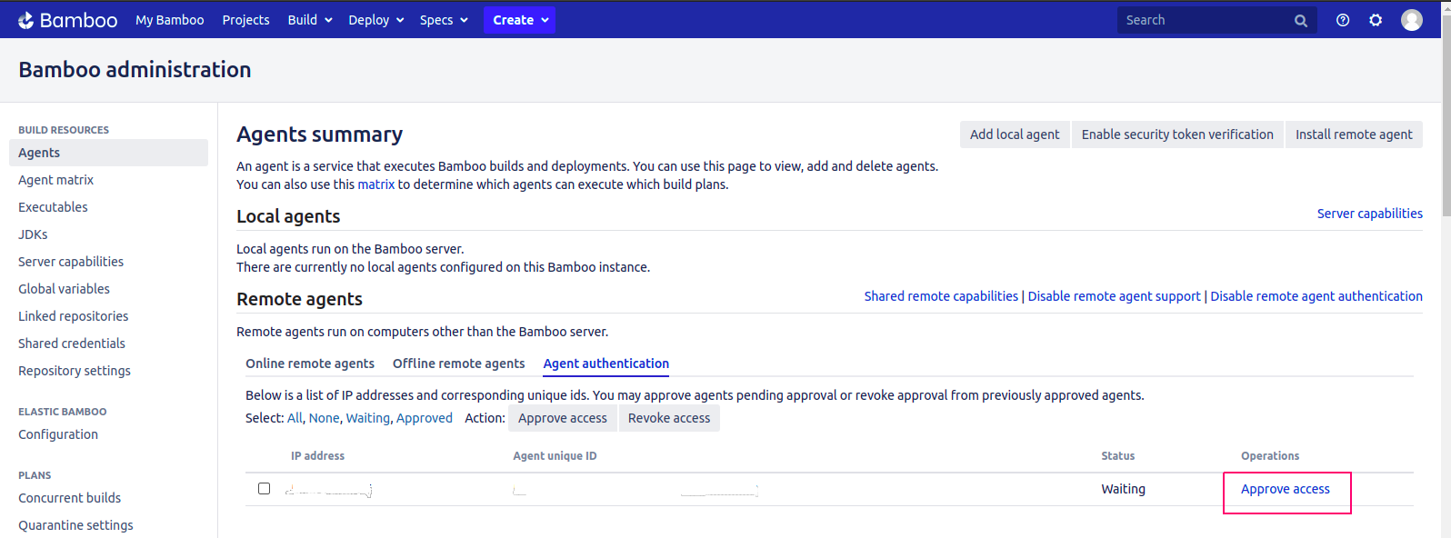Open Agents in the sidebar
This screenshot has width=1451, height=538.
pos(108,153)
